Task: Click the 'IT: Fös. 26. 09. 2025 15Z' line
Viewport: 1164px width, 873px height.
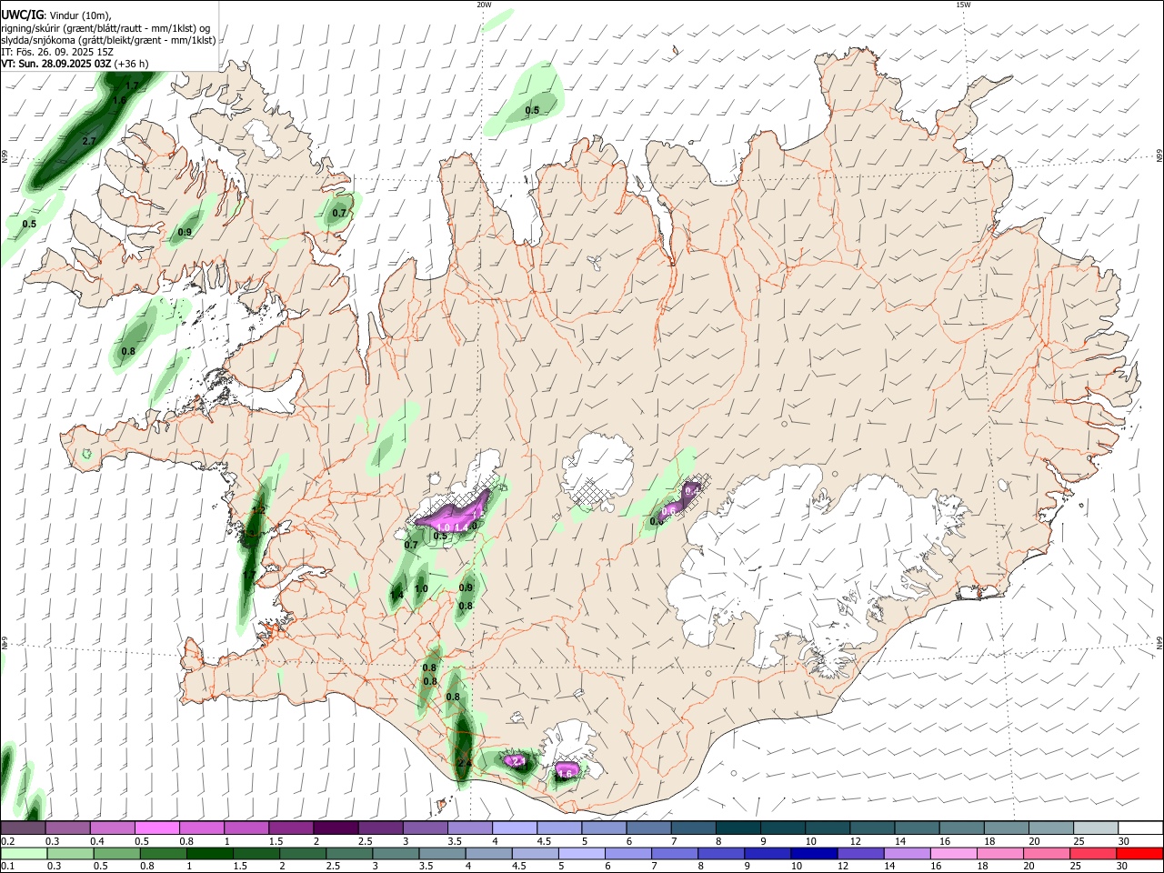Action: [x=56, y=52]
